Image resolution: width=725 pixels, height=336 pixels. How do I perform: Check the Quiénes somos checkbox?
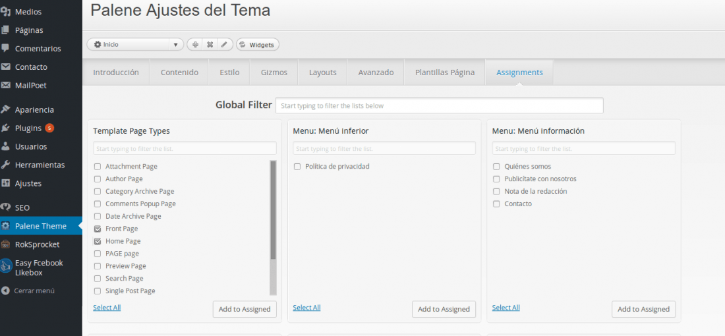(x=496, y=167)
